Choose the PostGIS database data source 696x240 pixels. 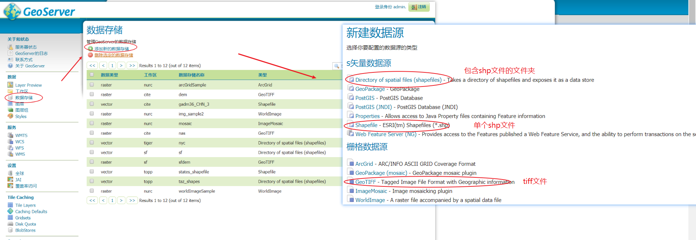(365, 98)
